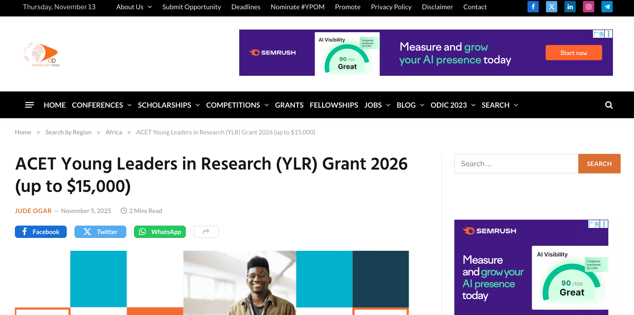Open Opportunity Desk's Facebook page icon
Image resolution: width=634 pixels, height=315 pixels.
533,7
